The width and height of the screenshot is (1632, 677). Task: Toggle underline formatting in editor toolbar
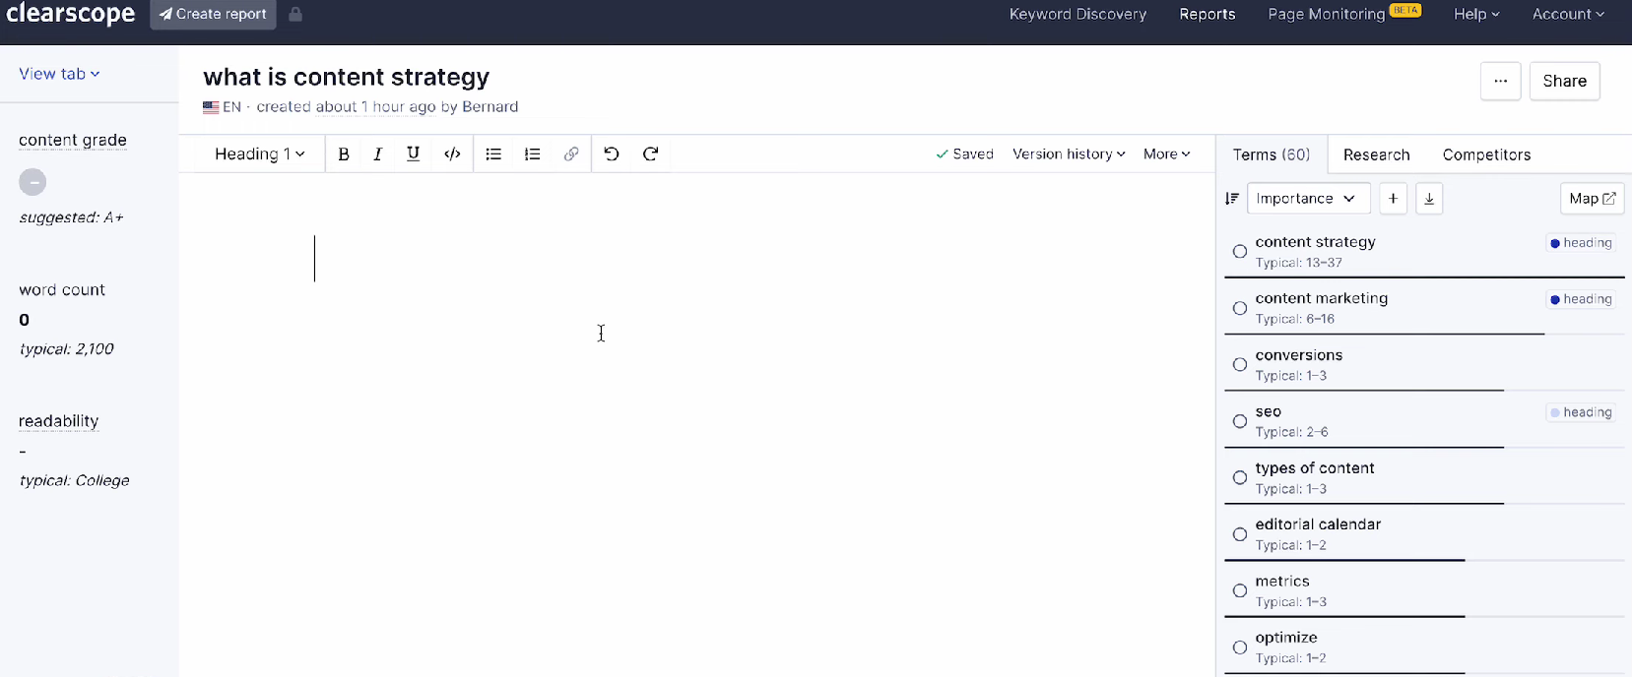click(x=413, y=154)
